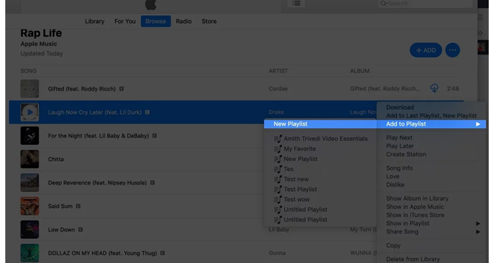The image size is (494, 263).
Task: Expand the Show in Playlist submenu arrow
Action: tap(478, 224)
